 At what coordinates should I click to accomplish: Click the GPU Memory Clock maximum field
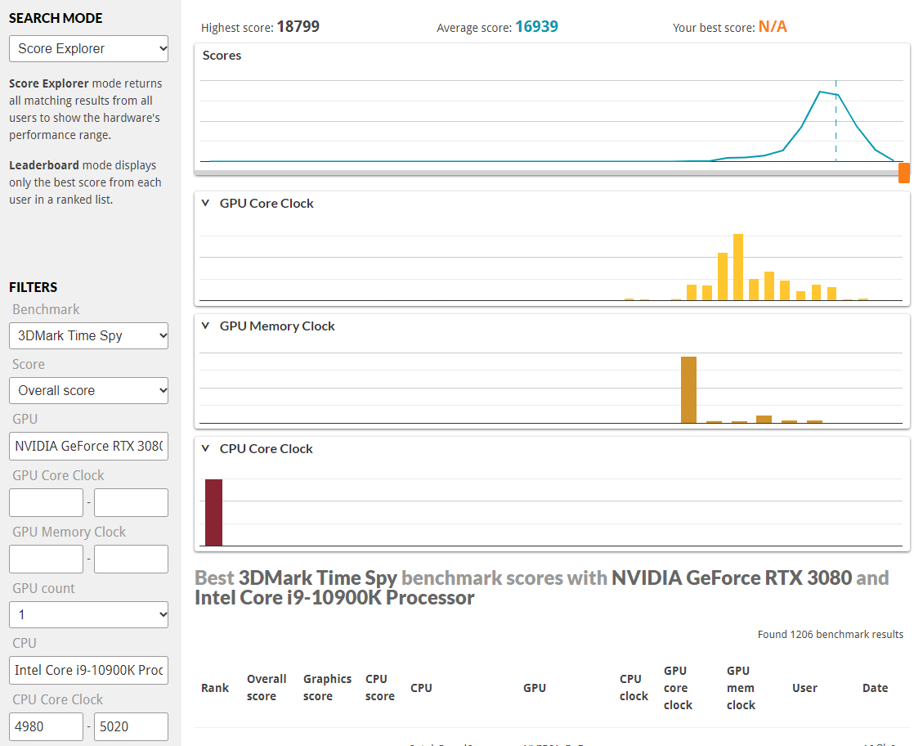click(131, 559)
